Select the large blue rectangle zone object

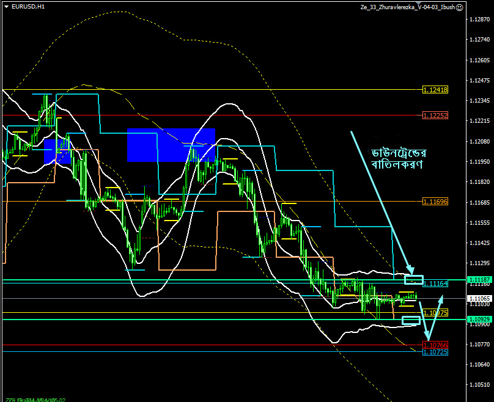(171, 145)
